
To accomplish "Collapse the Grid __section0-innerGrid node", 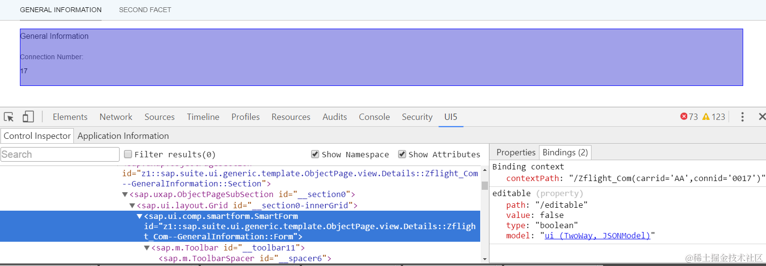I will [x=132, y=206].
